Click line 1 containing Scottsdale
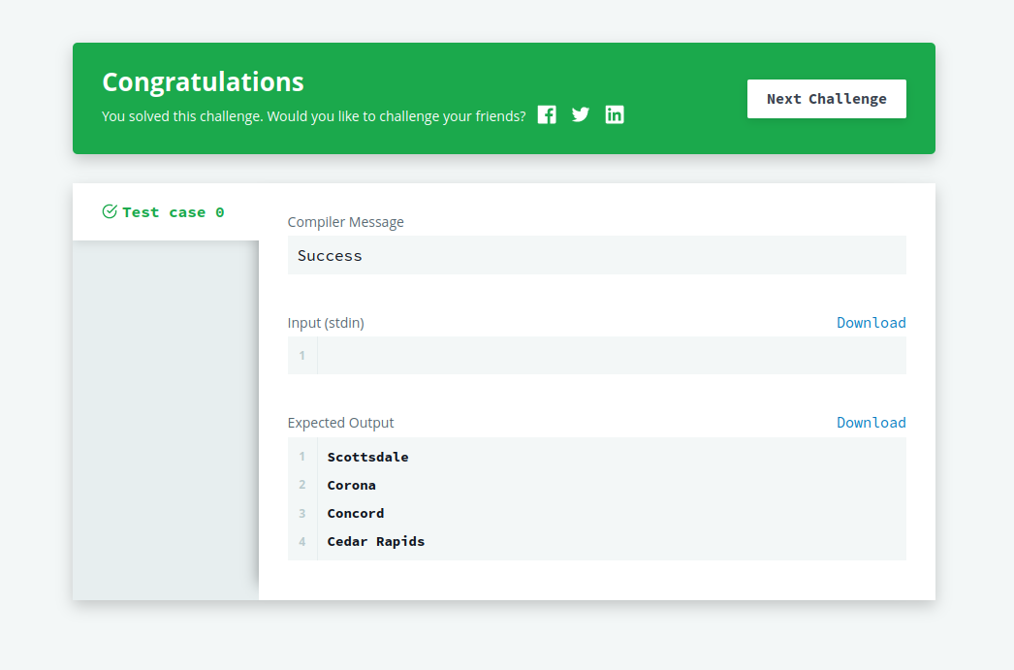The height and width of the screenshot is (670, 1014). coord(367,457)
